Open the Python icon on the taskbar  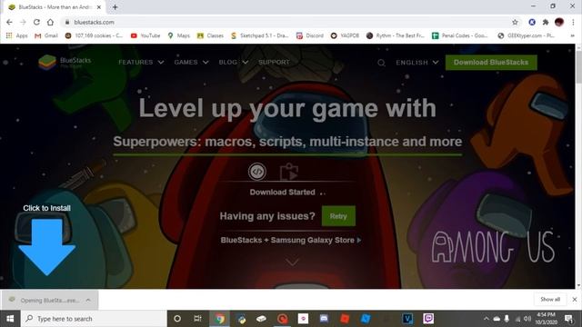pyautogui.click(x=241, y=319)
